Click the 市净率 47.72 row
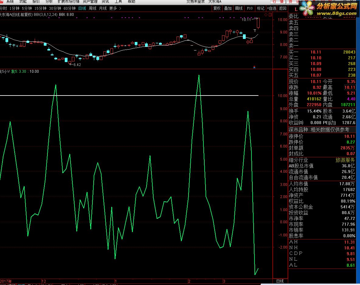Screen dimensions: 360x285 click(322, 218)
